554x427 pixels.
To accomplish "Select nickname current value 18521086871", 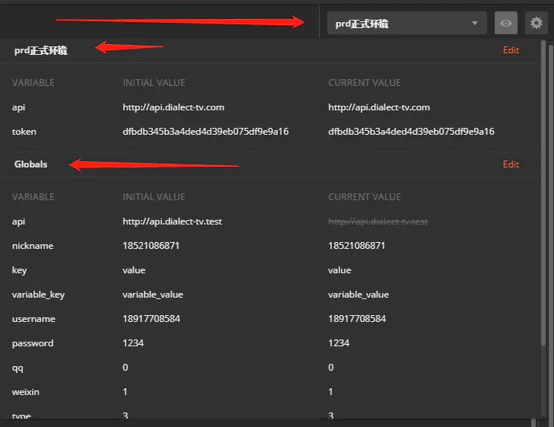I will click(357, 246).
